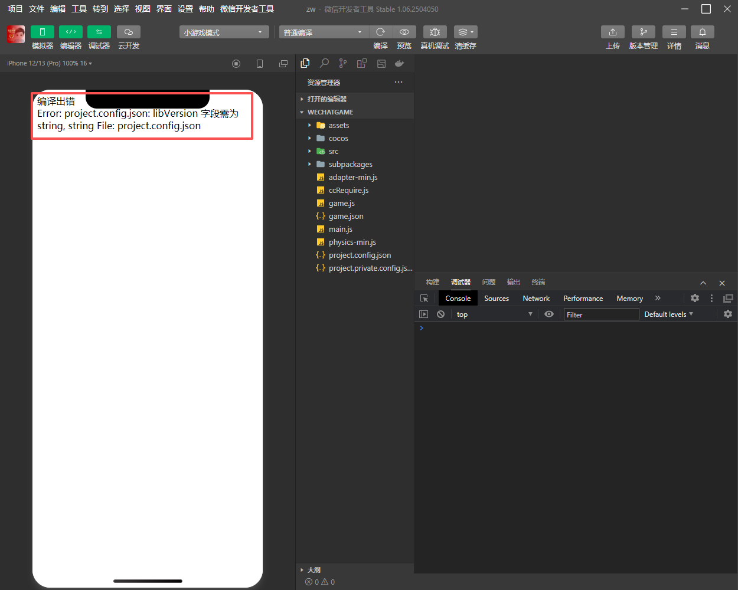Open main.js file
The width and height of the screenshot is (738, 590).
point(355,229)
